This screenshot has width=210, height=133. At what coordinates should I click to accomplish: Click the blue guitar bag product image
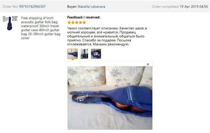tap(10, 23)
